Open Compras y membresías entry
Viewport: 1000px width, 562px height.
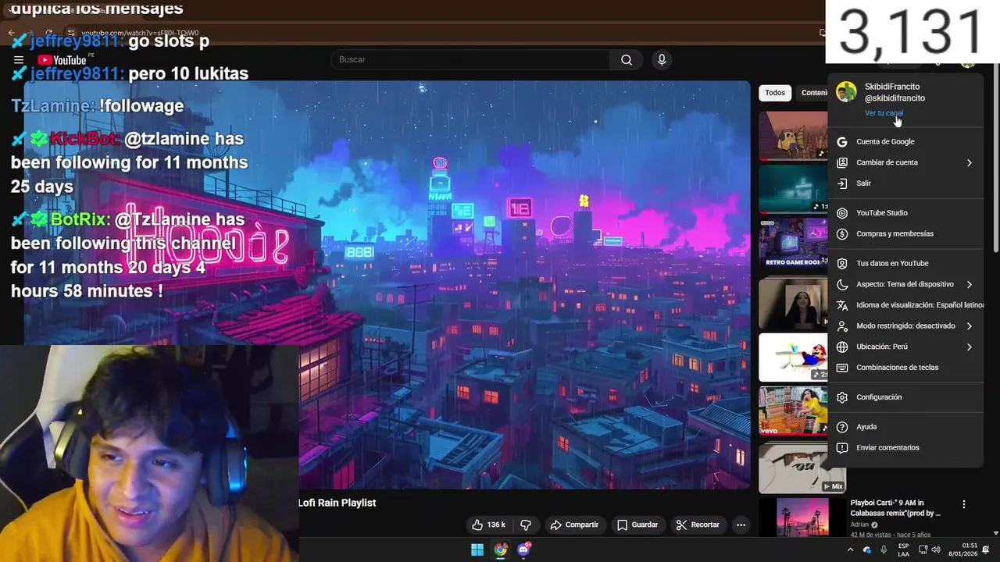click(x=906, y=233)
